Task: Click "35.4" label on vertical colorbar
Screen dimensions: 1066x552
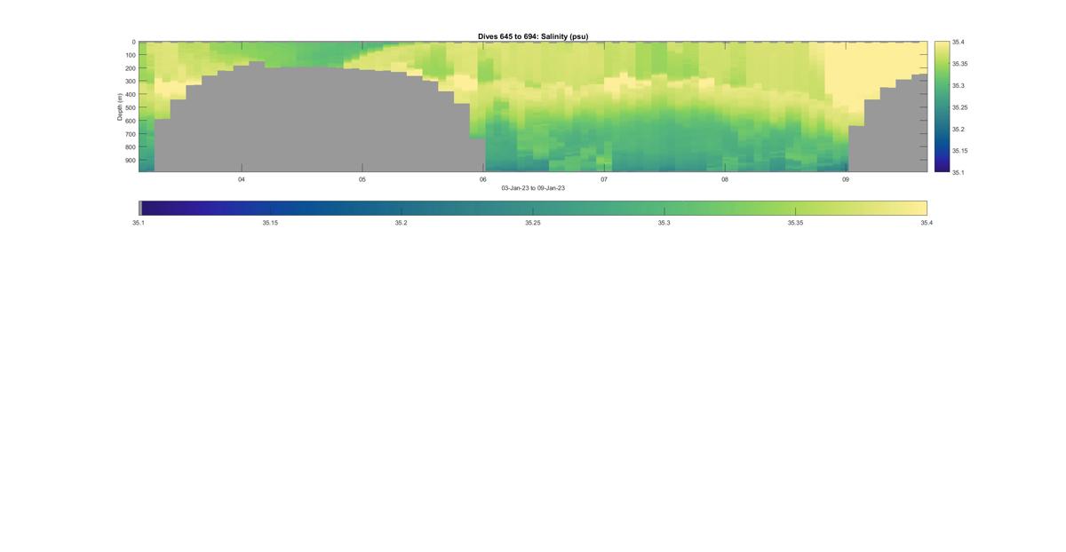Action: click(x=958, y=43)
